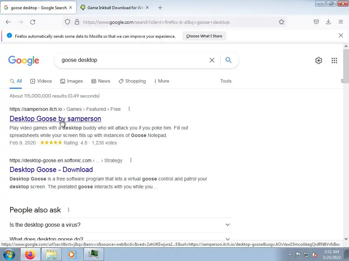Go back to the previous page
The image size is (349, 261).
pyautogui.click(x=8, y=22)
